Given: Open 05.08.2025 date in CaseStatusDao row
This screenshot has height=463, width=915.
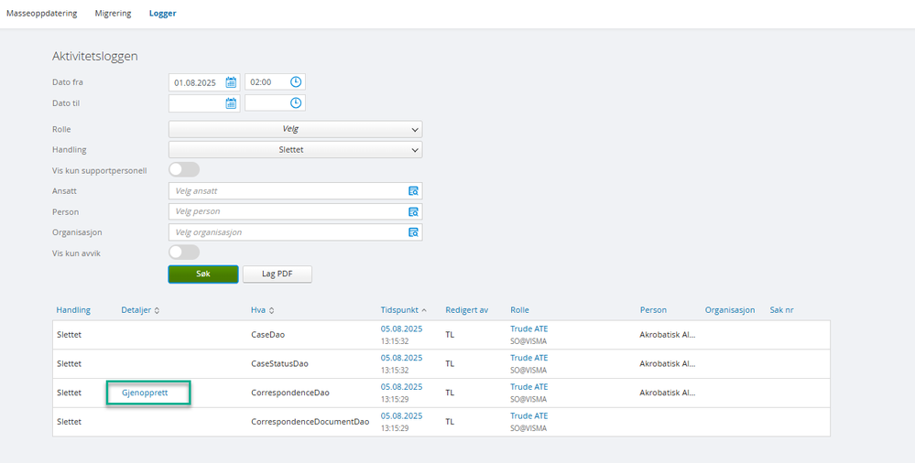Looking at the screenshot, I should tap(401, 358).
